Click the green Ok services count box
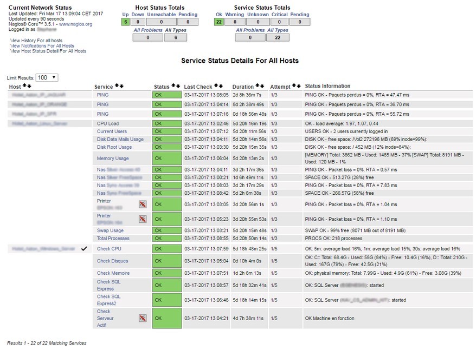 [218, 22]
